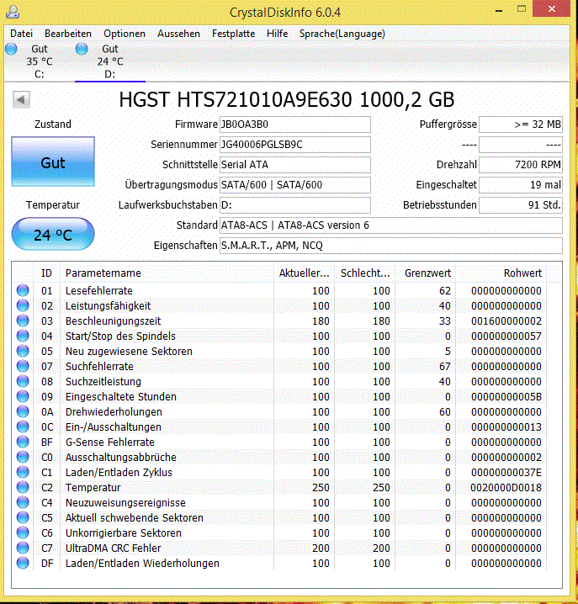Click status orb for C2 Temperatur row
This screenshot has width=578, height=604.
(x=23, y=487)
